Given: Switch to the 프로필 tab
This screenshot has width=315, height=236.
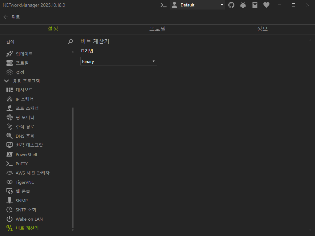Looking at the screenshot, I should pyautogui.click(x=157, y=29).
